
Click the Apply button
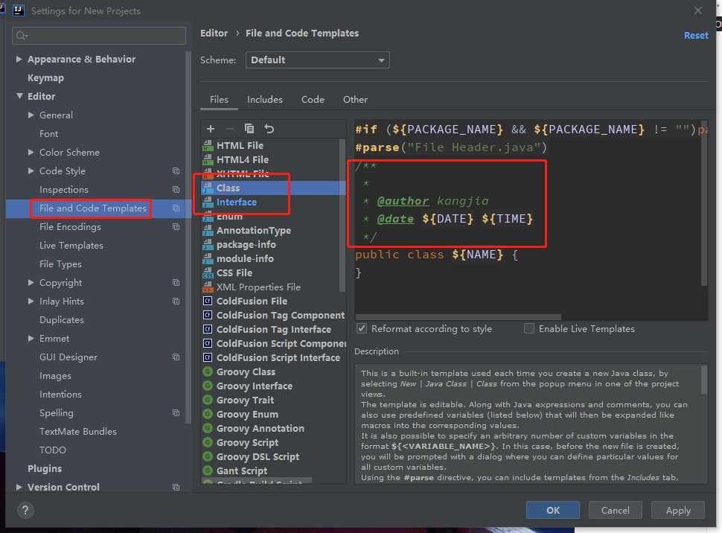click(678, 510)
